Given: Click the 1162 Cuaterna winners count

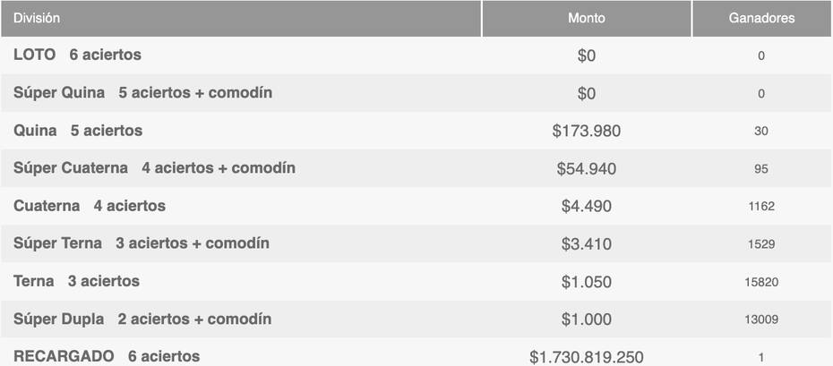Looking at the screenshot, I should [761, 207].
